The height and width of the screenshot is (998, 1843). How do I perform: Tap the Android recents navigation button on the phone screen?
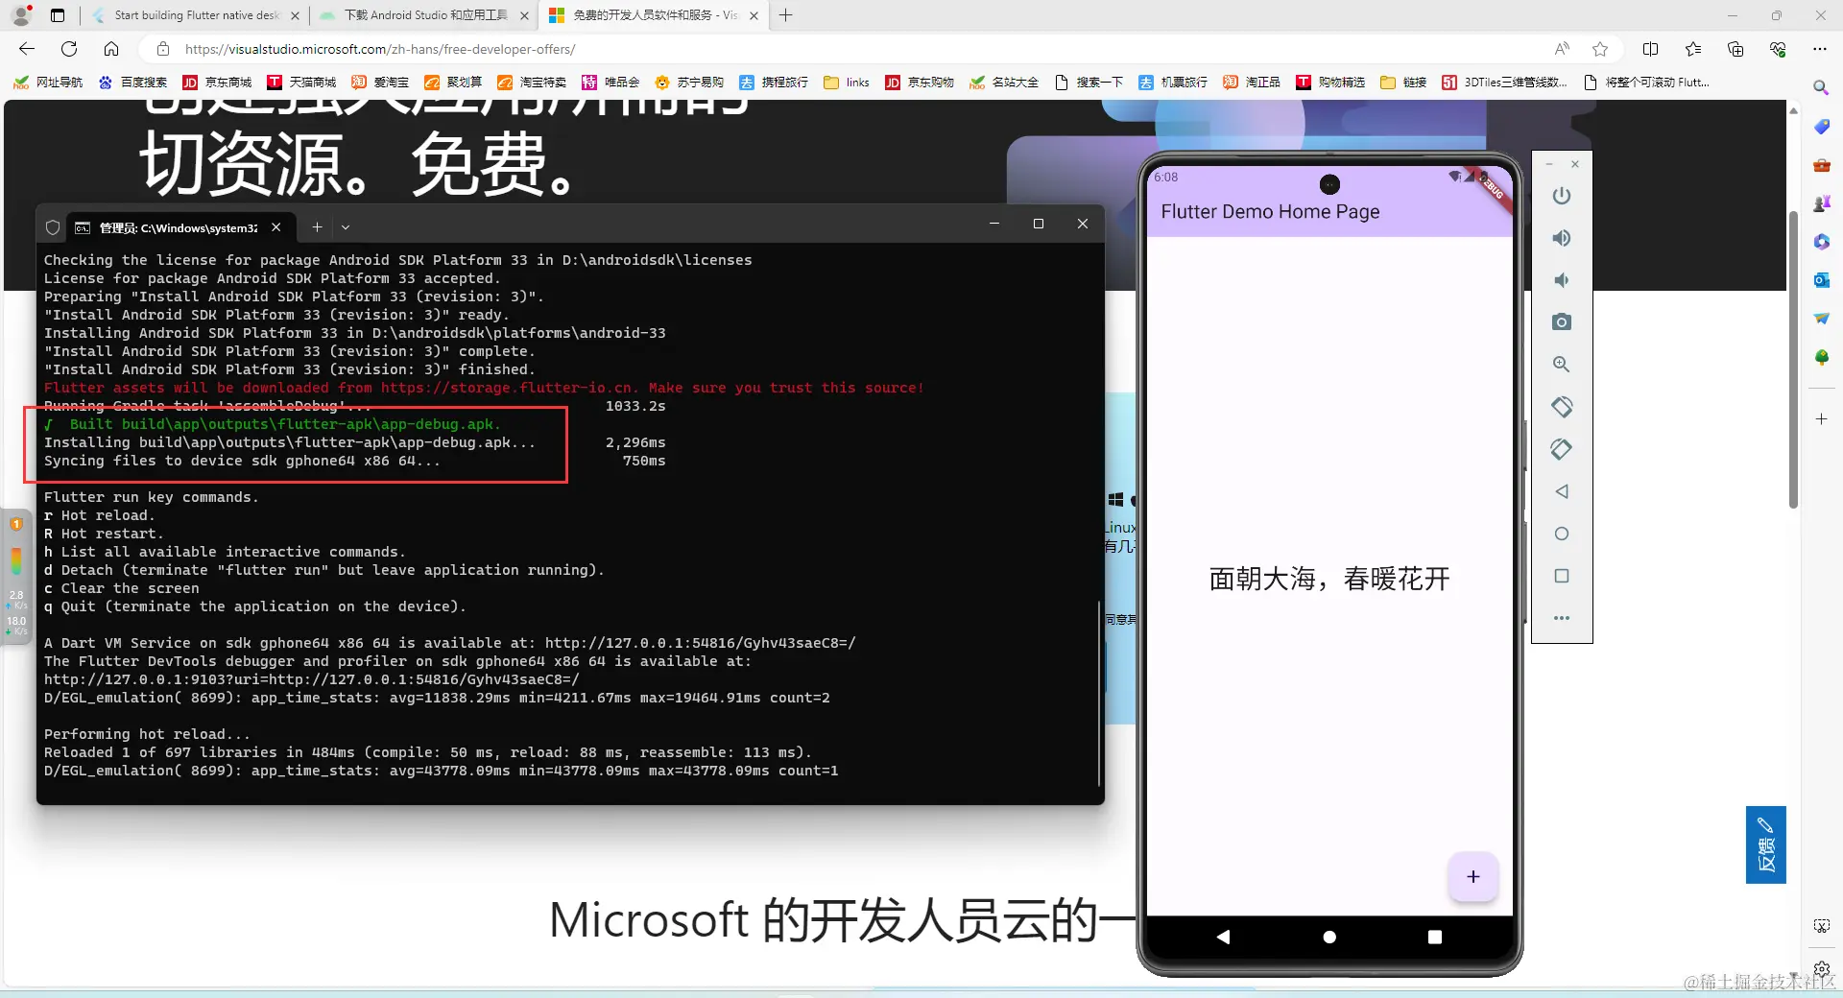click(x=1435, y=937)
